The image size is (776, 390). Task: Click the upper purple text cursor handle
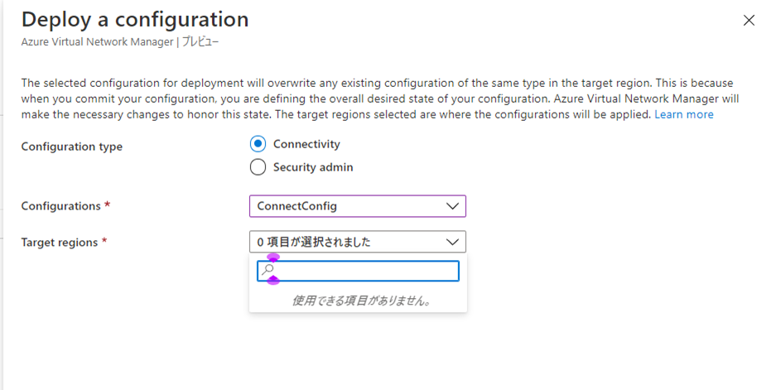click(274, 258)
